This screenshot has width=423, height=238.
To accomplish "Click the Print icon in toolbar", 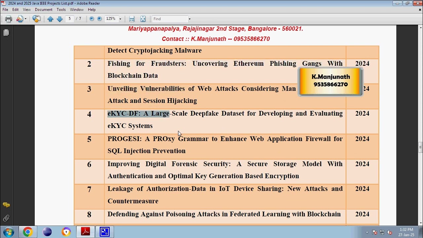I will point(9,19).
